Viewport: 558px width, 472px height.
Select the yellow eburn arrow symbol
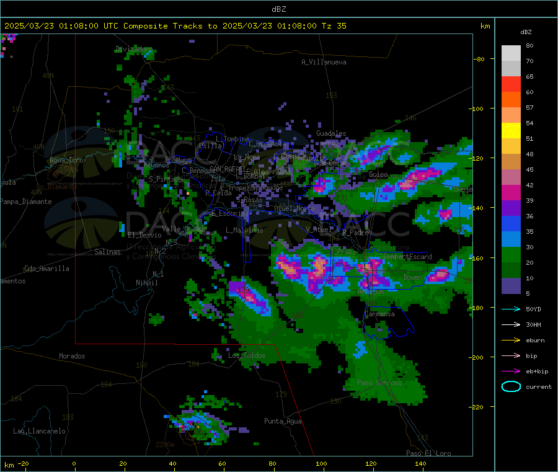tap(511, 341)
